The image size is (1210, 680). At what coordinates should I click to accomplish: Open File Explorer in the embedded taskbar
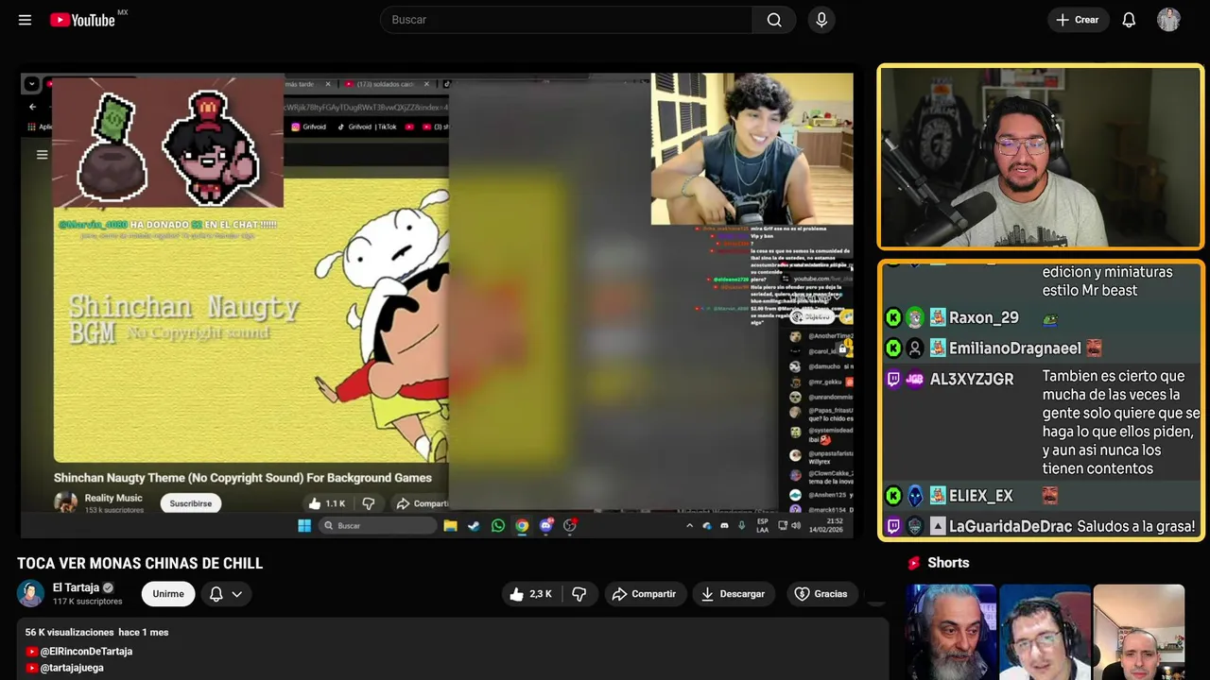[450, 525]
